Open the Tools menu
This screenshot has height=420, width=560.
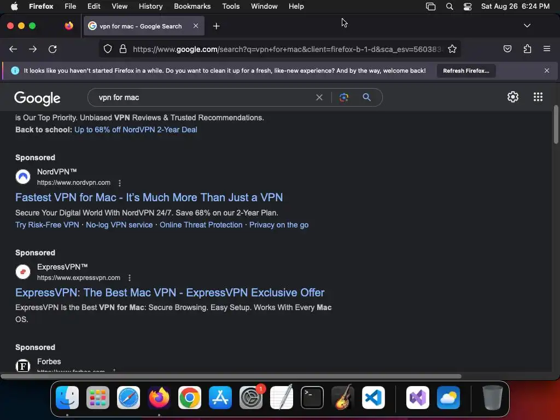231,6
